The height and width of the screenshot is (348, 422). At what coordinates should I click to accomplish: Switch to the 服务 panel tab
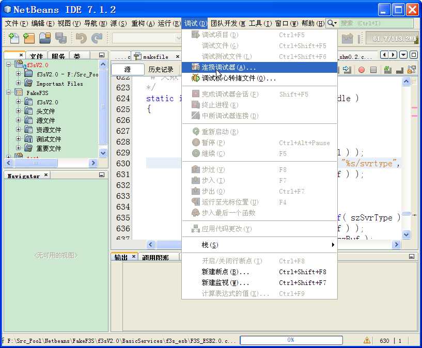coord(58,56)
